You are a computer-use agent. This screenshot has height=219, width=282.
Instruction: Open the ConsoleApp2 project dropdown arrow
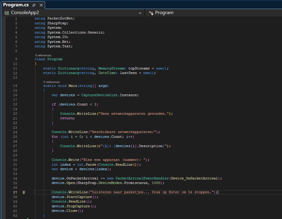(x=140, y=13)
